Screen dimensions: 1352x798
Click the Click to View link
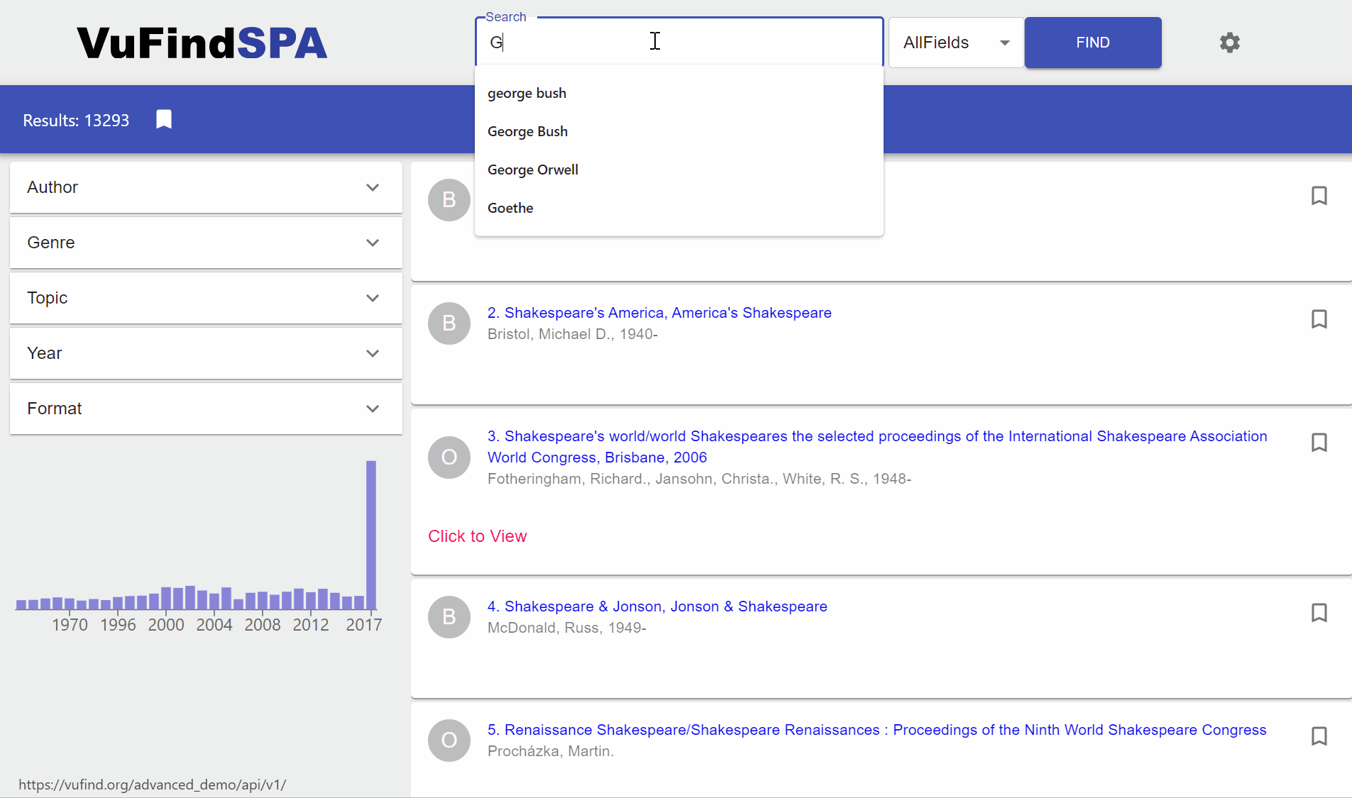(478, 536)
